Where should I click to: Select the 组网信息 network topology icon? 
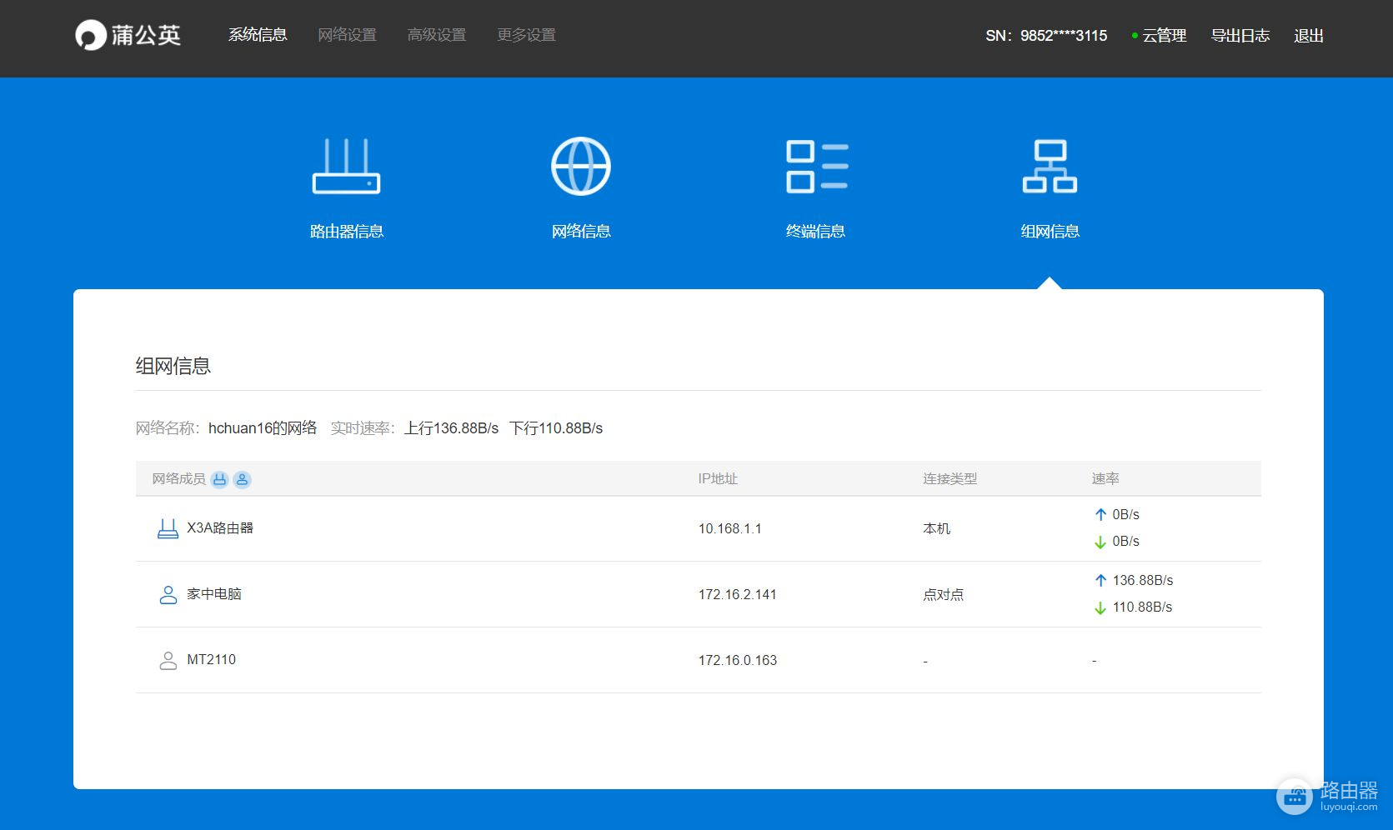1050,166
